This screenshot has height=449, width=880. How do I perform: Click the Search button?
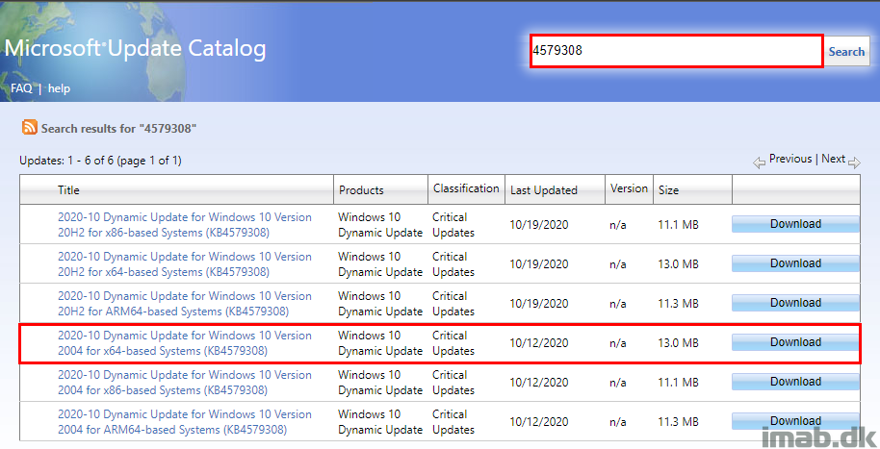pos(846,52)
